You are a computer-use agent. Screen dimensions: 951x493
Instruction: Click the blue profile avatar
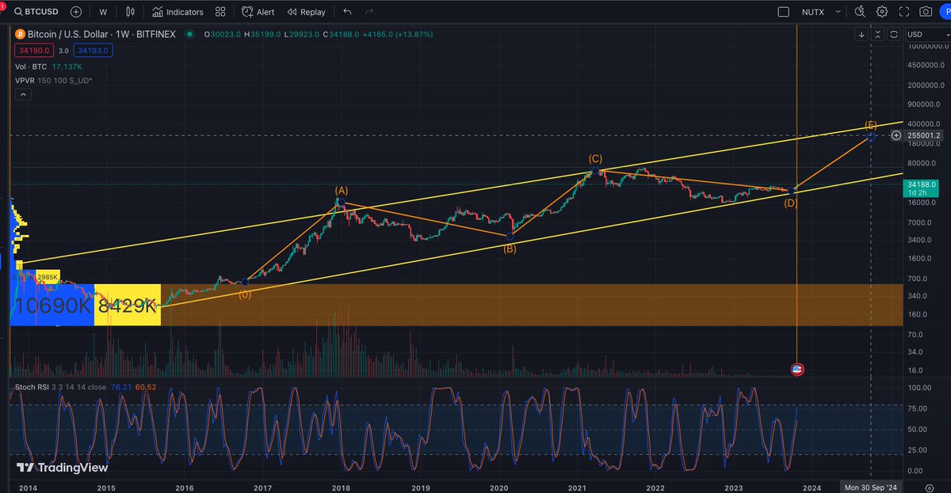pos(945,12)
